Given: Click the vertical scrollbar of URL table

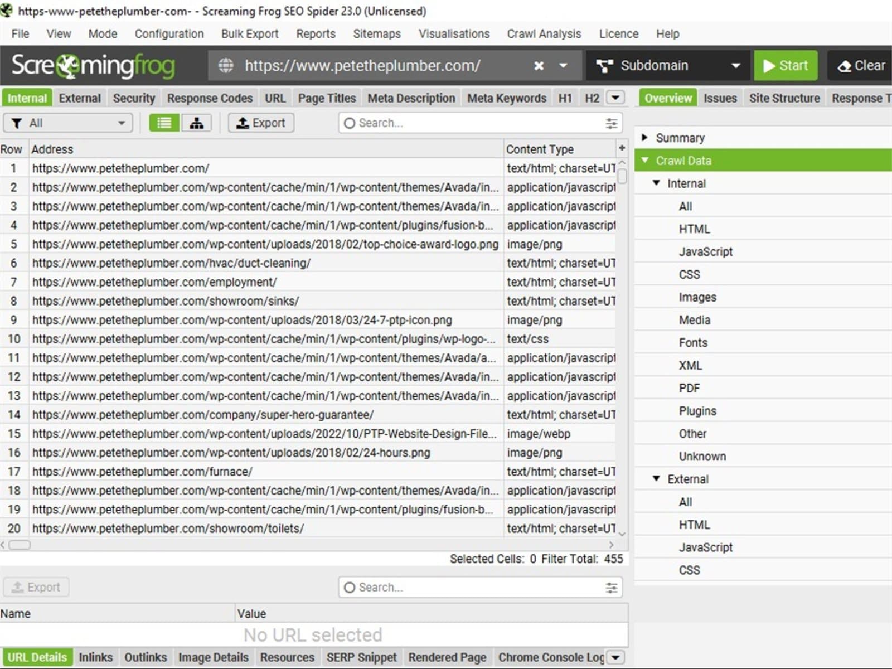Looking at the screenshot, I should (622, 176).
